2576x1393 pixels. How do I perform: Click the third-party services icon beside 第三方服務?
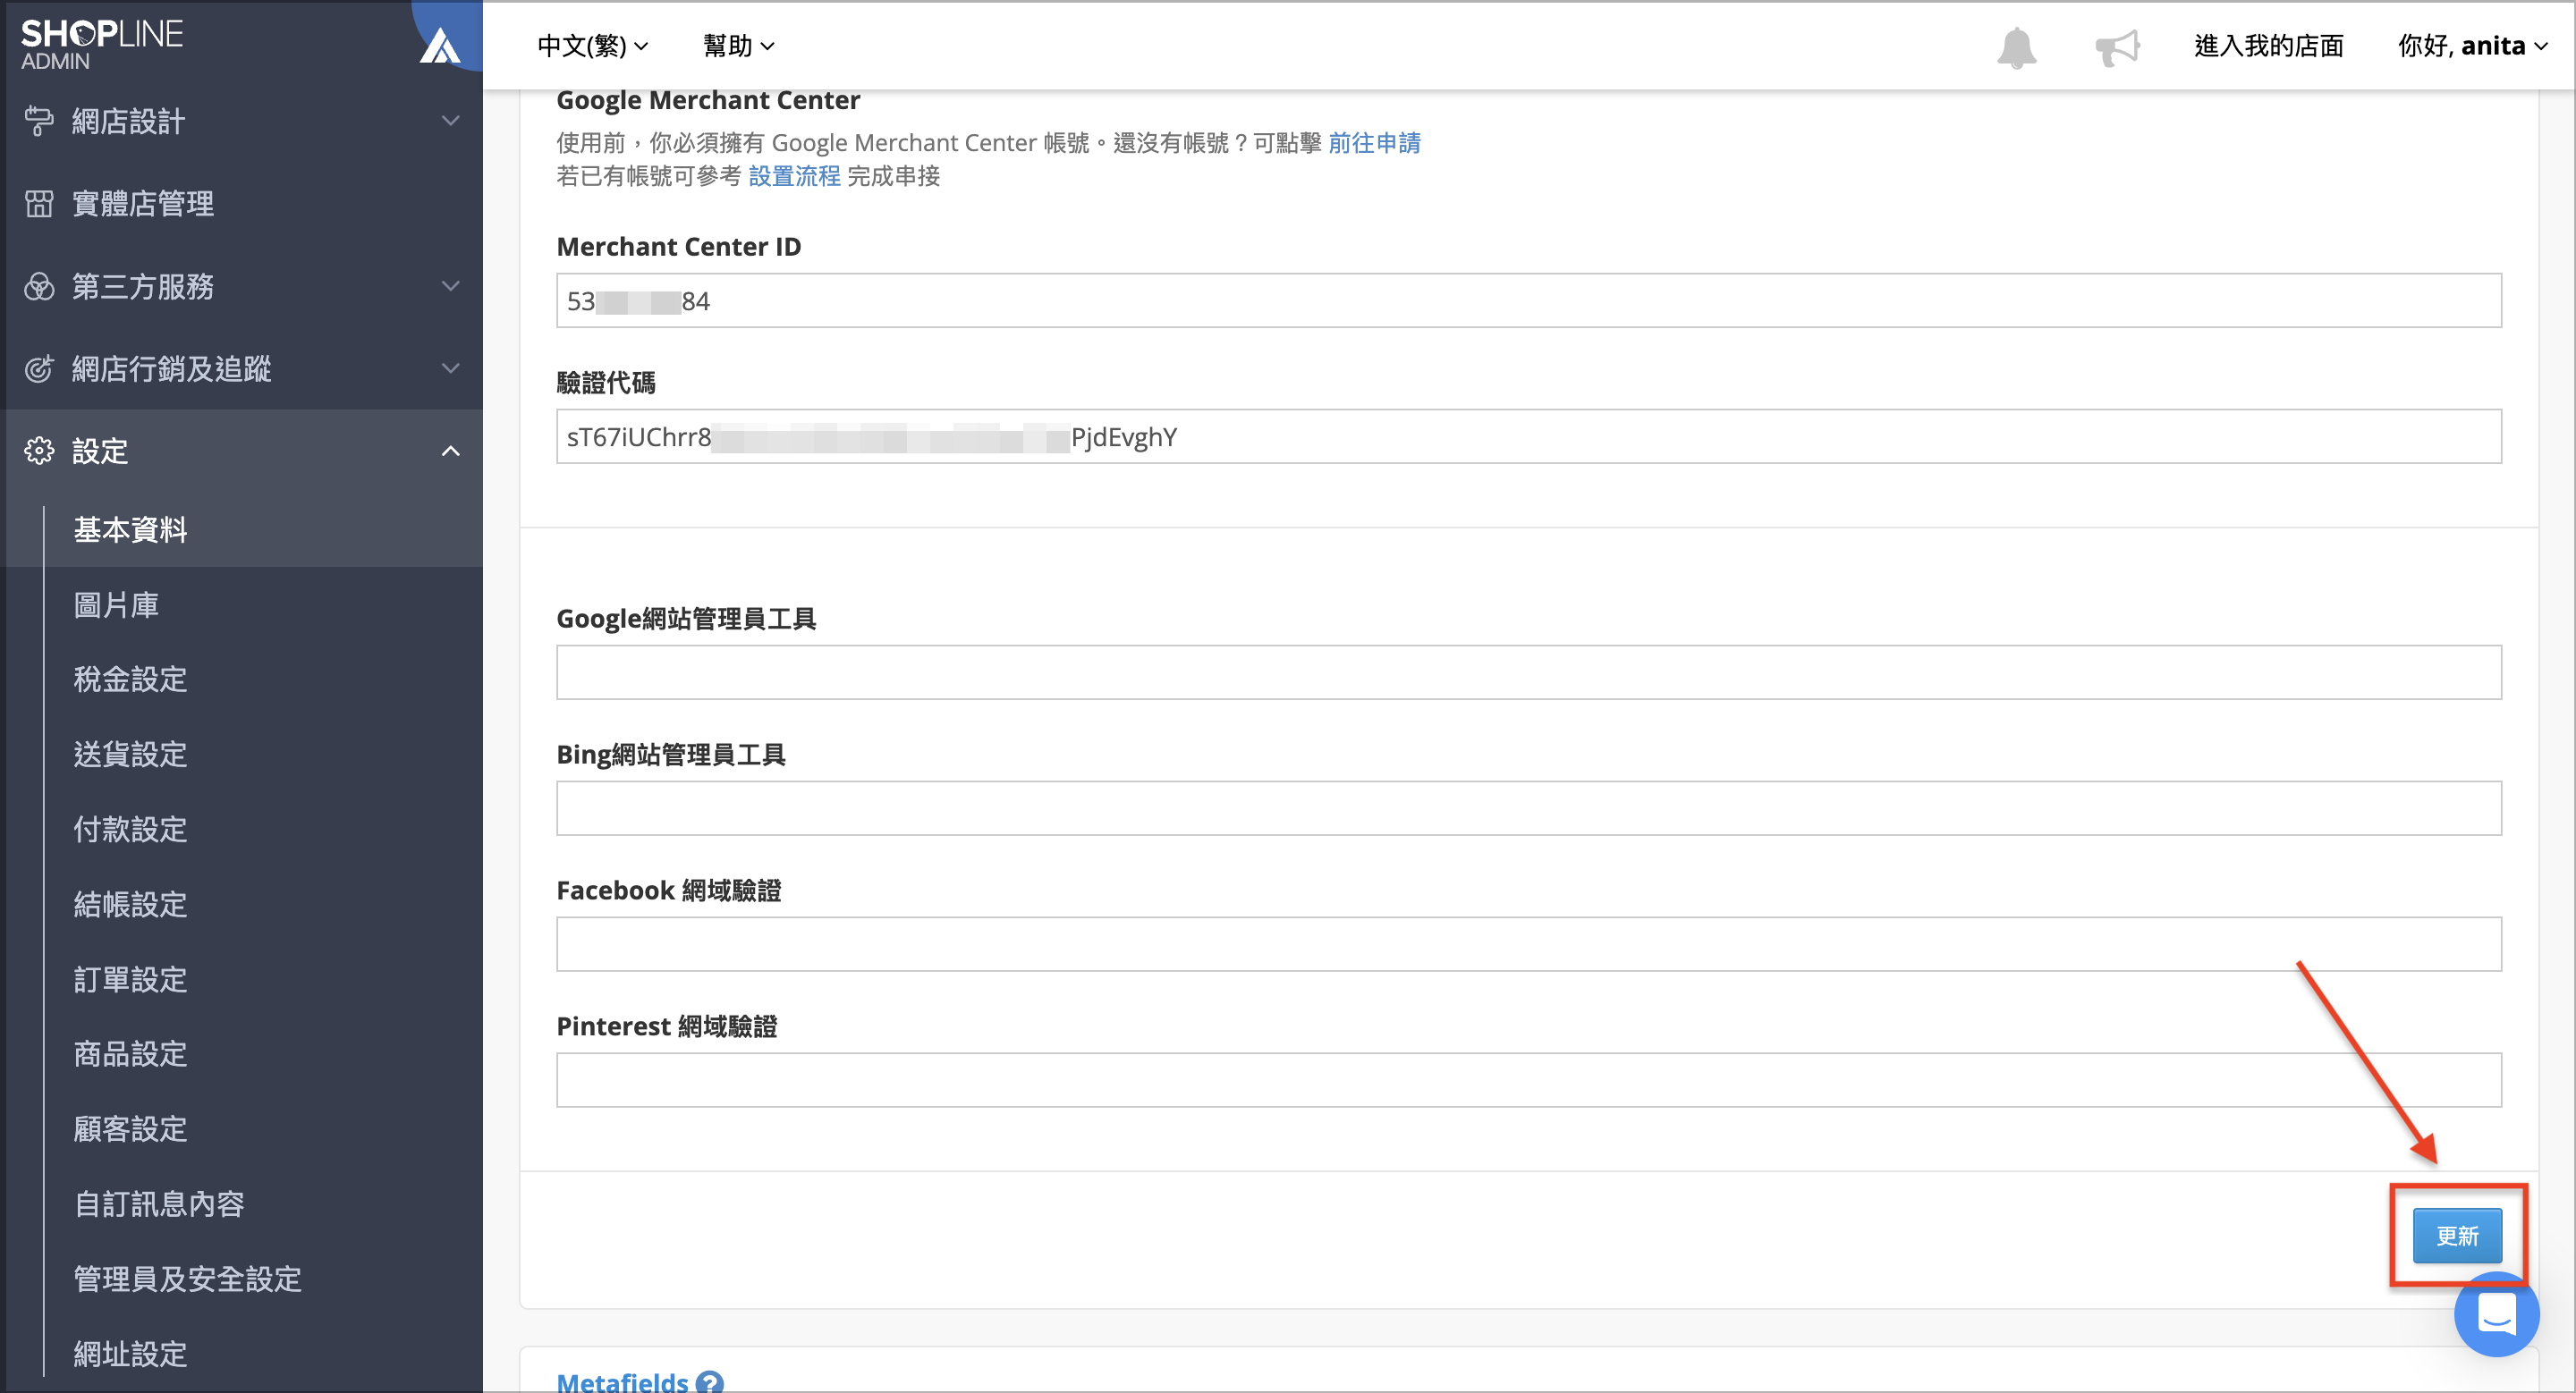39,287
